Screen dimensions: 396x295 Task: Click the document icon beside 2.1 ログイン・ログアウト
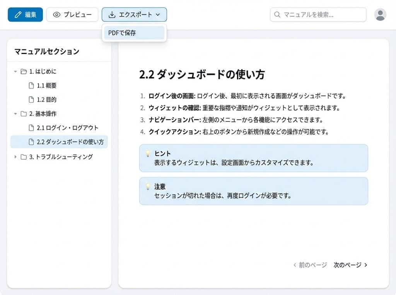pos(31,128)
